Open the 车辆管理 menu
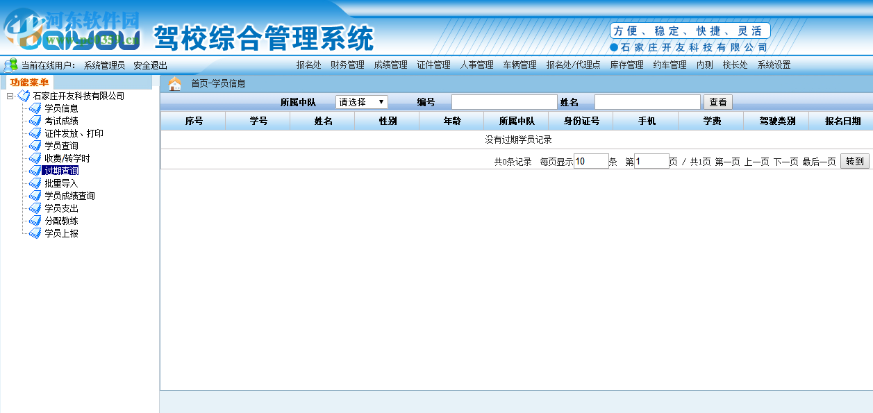Screen dimensions: 873x413 pos(518,65)
